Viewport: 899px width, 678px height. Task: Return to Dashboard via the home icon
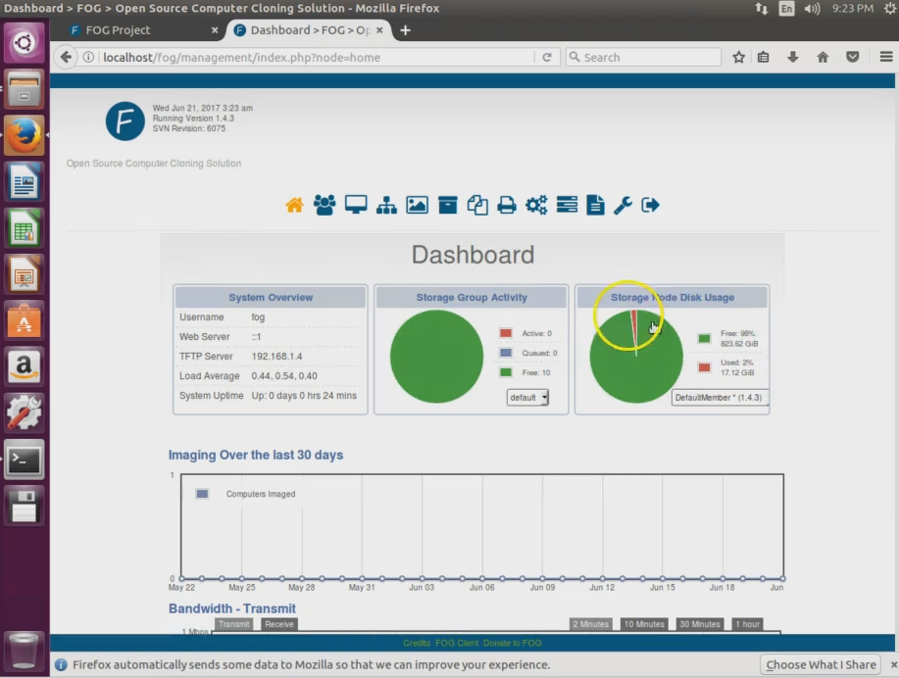point(294,205)
